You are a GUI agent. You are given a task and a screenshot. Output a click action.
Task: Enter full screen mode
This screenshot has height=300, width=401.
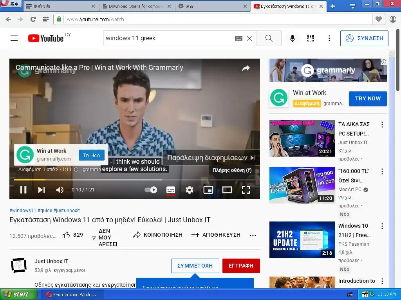(246, 190)
